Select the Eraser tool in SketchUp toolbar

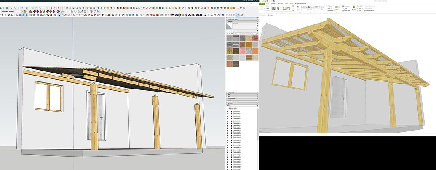(65, 15)
